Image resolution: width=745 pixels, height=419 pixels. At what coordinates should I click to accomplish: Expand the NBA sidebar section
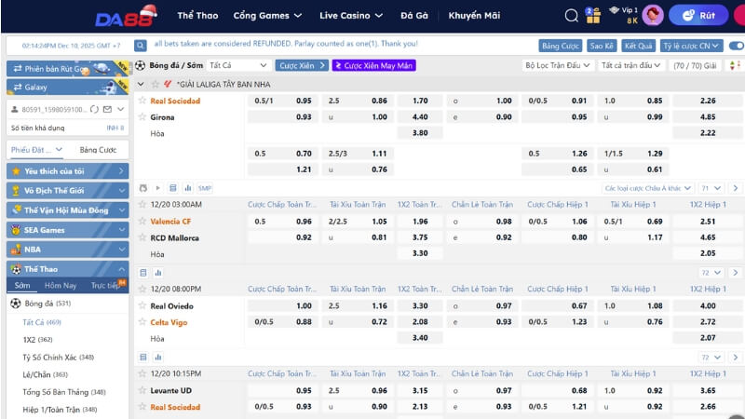point(67,250)
